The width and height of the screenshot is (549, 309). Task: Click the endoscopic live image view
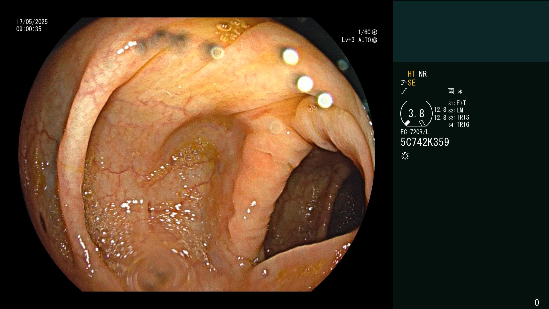pos(197,154)
